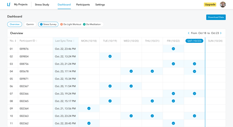Viewport: 233px width, 127px height.
Task: Click checkmark for 002366 on FRI (10/22)
Action: tap(173, 94)
